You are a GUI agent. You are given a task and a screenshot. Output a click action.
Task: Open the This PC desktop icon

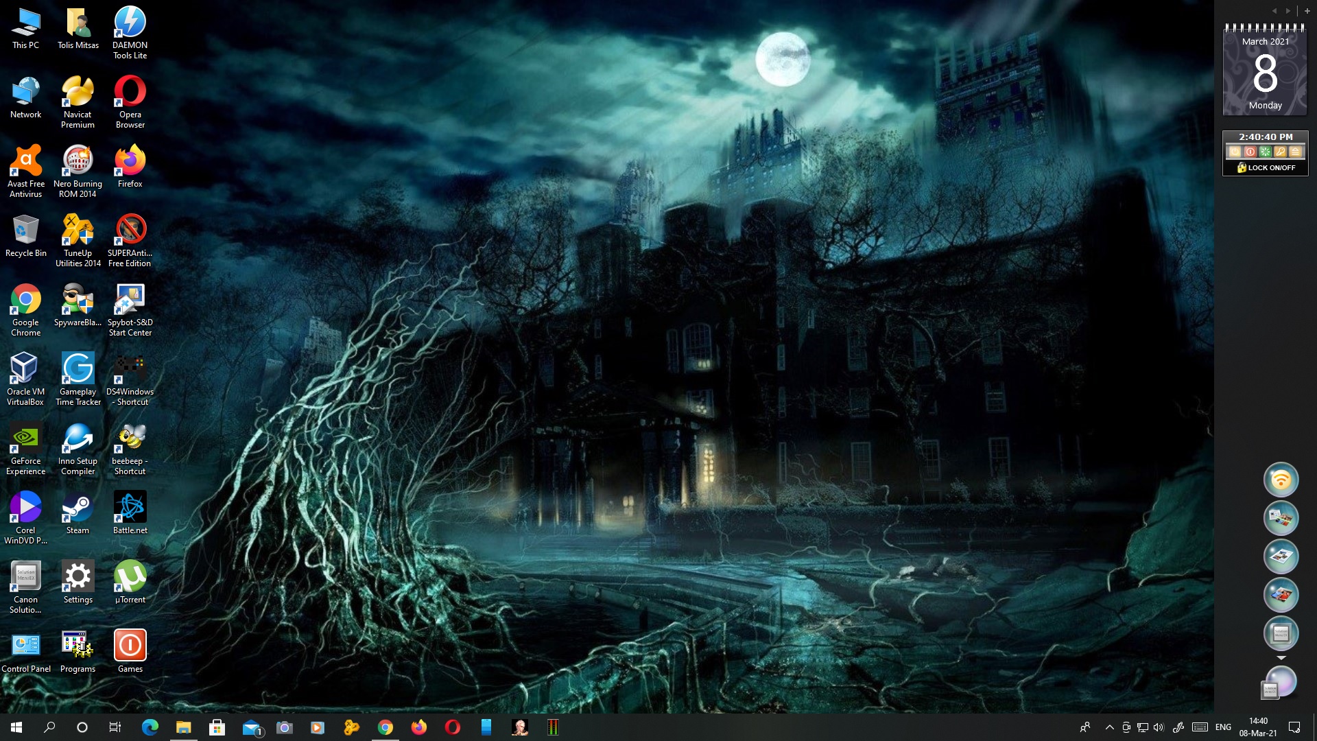coord(26,28)
